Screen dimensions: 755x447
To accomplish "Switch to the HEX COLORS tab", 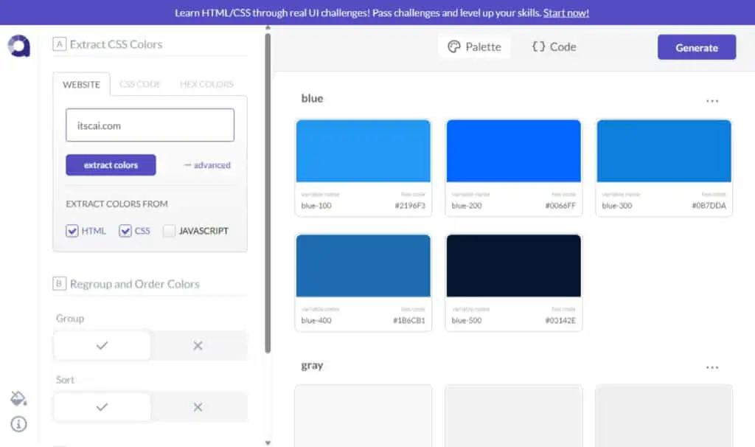I will [206, 84].
